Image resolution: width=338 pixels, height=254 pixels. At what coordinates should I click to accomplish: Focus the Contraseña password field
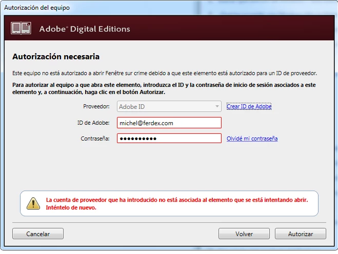[169, 138]
